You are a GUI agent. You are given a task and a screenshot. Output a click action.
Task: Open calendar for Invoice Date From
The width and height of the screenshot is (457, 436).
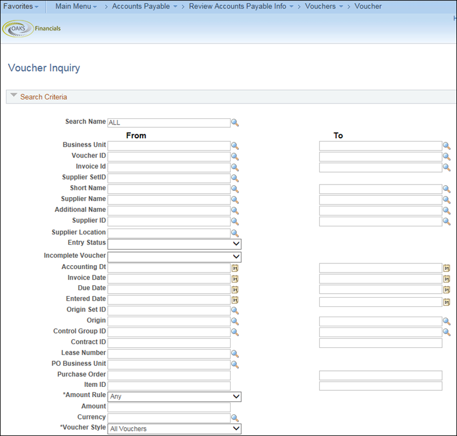(235, 279)
